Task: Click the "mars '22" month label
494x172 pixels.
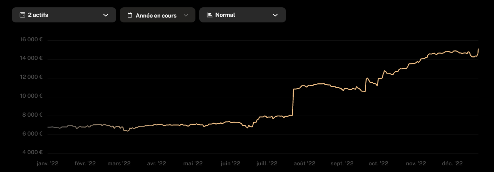Action: tap(119, 163)
